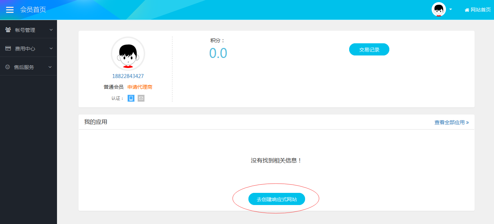
Task: Click the hamburger menu icon
Action: 10,10
